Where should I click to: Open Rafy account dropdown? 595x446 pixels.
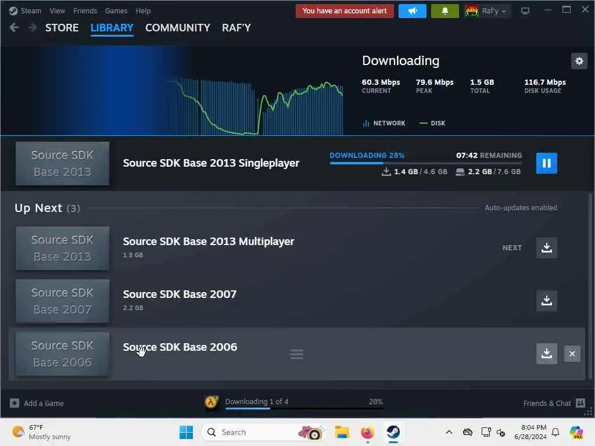488,11
